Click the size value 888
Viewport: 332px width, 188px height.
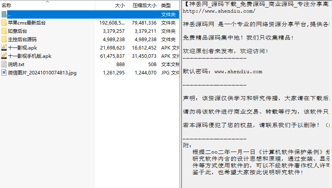click(120, 65)
